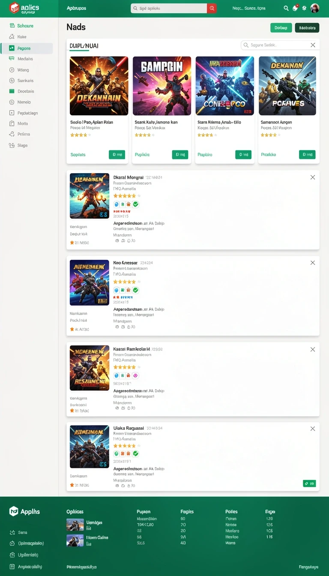
Task: Click the footer Sena icon
Action: point(12,532)
